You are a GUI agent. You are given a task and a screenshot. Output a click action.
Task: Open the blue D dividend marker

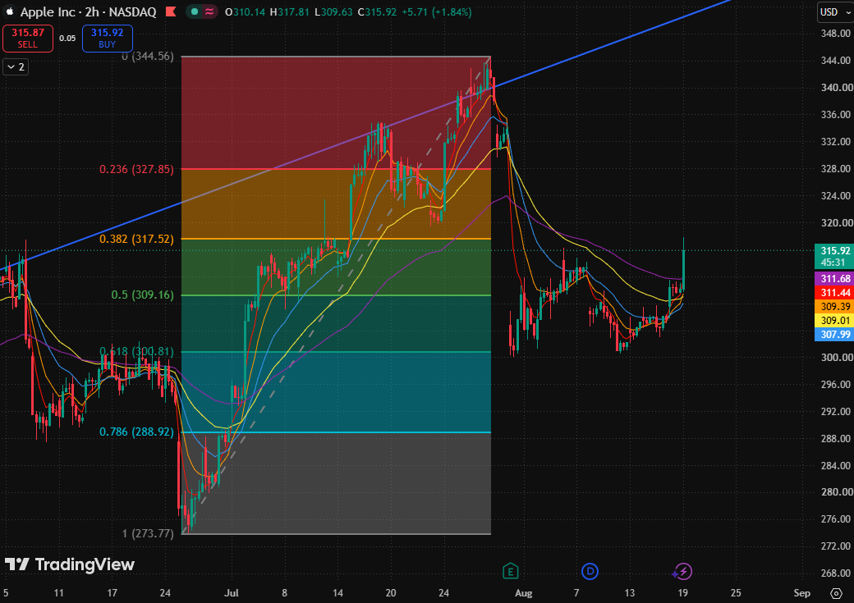click(x=590, y=572)
